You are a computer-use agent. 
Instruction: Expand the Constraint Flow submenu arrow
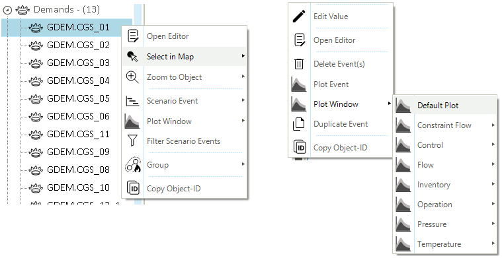(493, 125)
